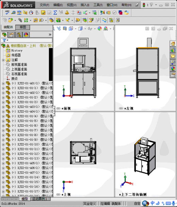This screenshot has height=207, width=177.
Task: Toggle the 中 Chinese input mode
Action: [x=152, y=203]
